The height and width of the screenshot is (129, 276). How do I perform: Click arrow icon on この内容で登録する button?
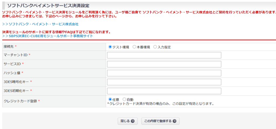click(x=175, y=121)
